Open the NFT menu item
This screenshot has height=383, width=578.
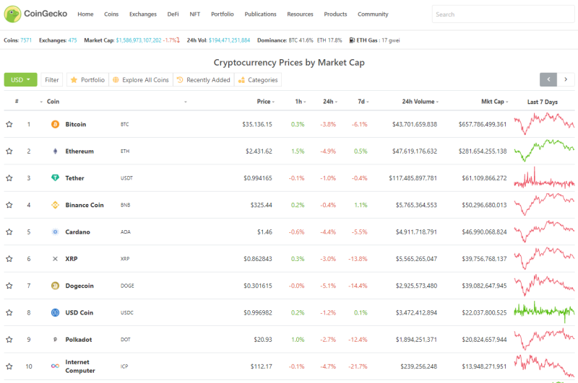click(x=194, y=14)
